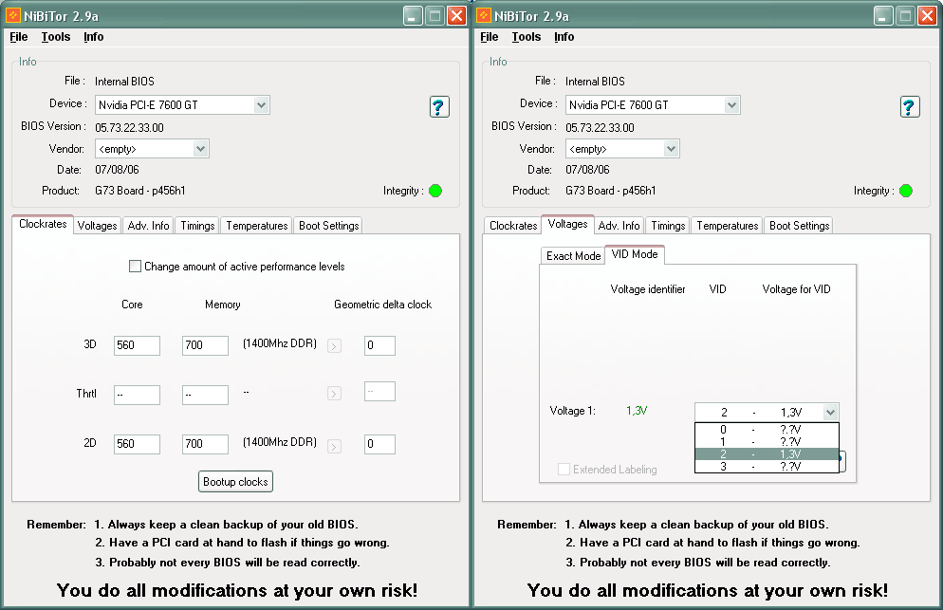This screenshot has width=943, height=610.
Task: Click the Thrtl Core clock field
Action: pos(138,395)
